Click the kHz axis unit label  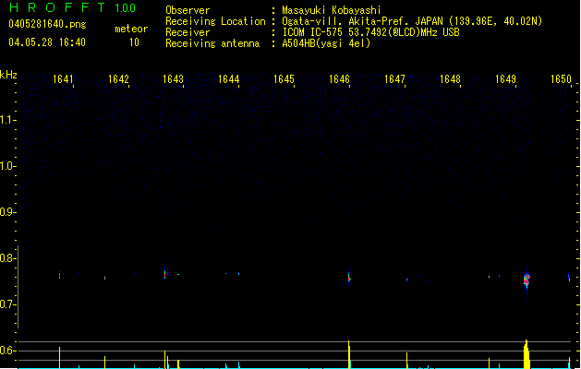click(8, 75)
